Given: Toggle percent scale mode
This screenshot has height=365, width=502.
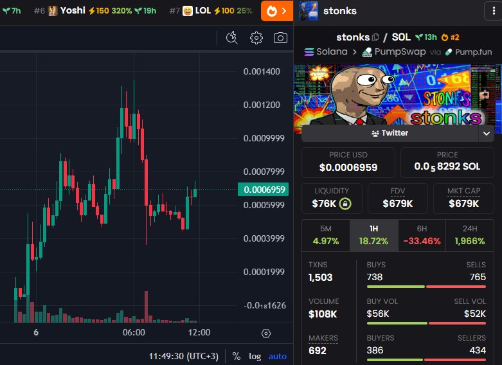Looking at the screenshot, I should [237, 356].
